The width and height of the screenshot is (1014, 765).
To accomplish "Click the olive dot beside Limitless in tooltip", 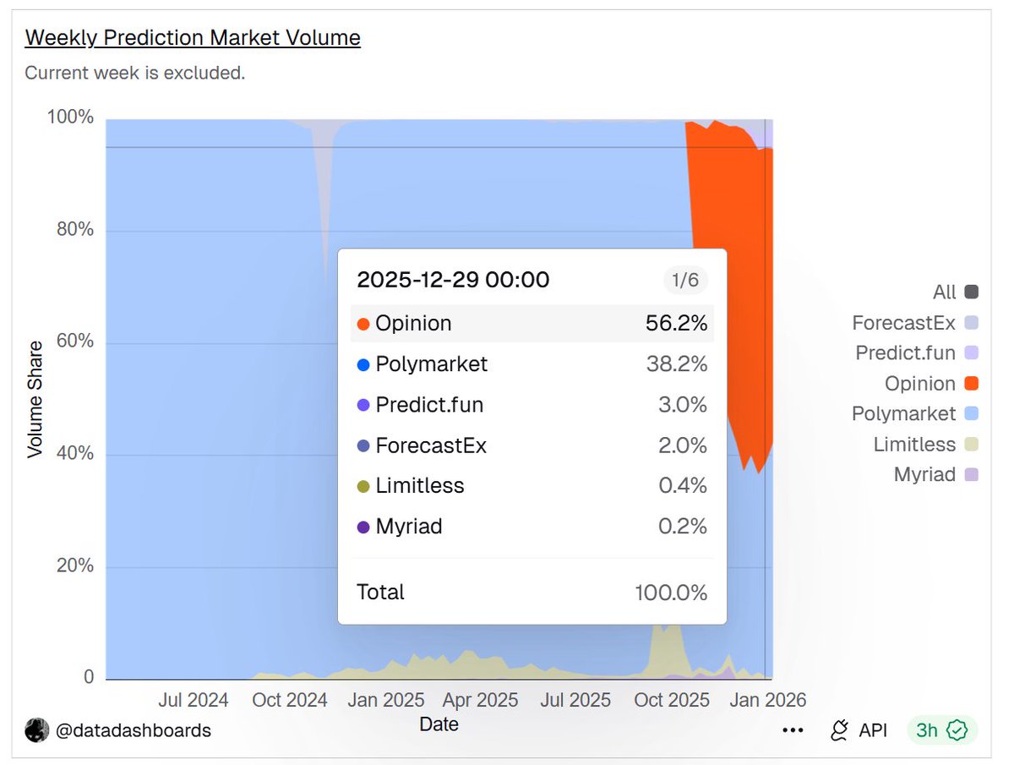I will click(363, 487).
